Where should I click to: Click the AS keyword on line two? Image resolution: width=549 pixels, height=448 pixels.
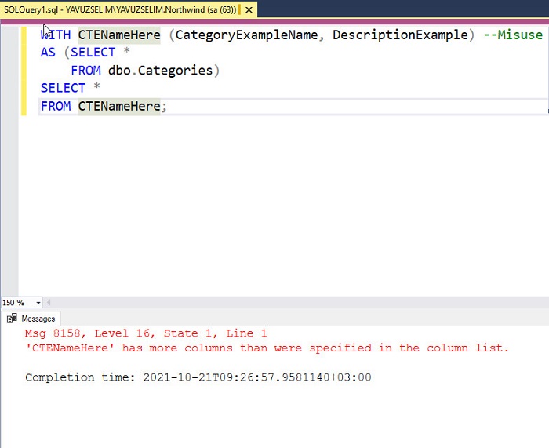pyautogui.click(x=48, y=53)
